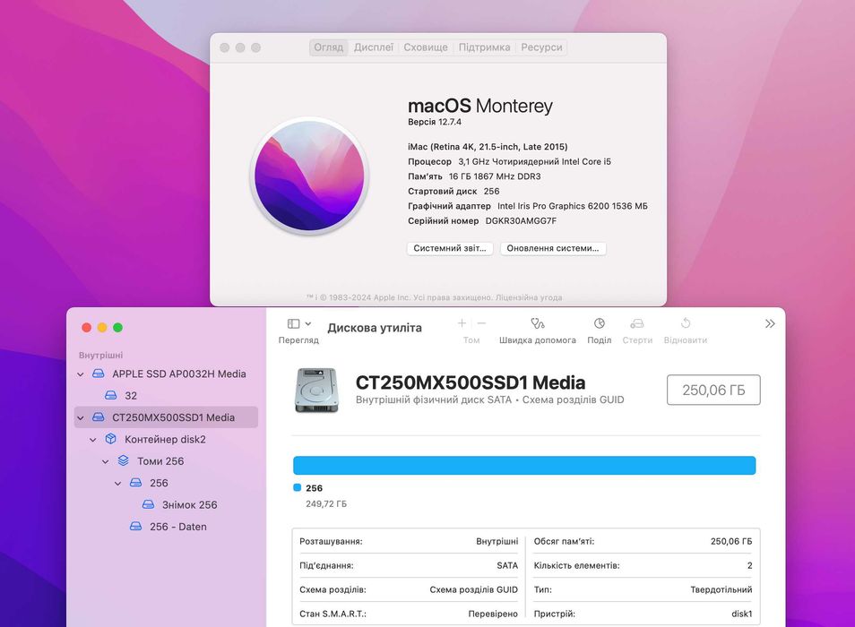
Task: Click the Дискова утиліта window title
Action: (x=375, y=328)
